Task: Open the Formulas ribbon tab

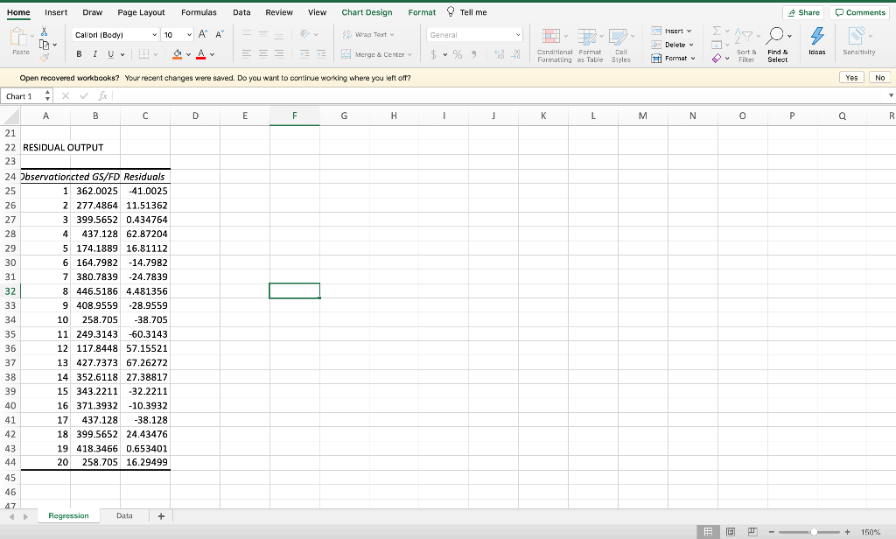Action: (x=199, y=12)
